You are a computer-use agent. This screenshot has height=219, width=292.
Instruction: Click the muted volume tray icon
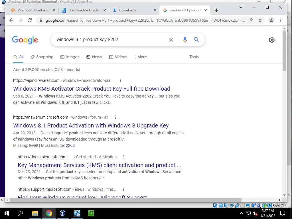(x=255, y=213)
